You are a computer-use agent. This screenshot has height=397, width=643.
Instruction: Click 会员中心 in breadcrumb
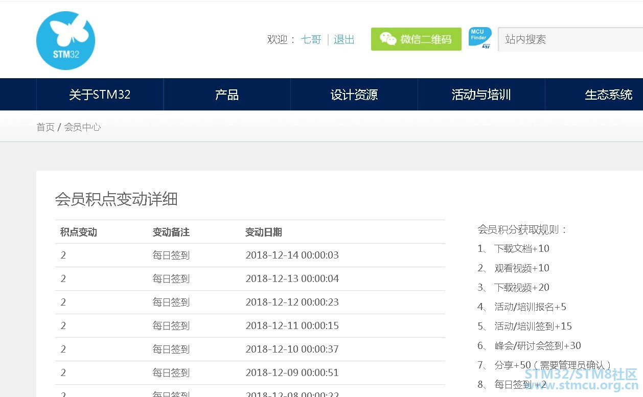tap(82, 127)
